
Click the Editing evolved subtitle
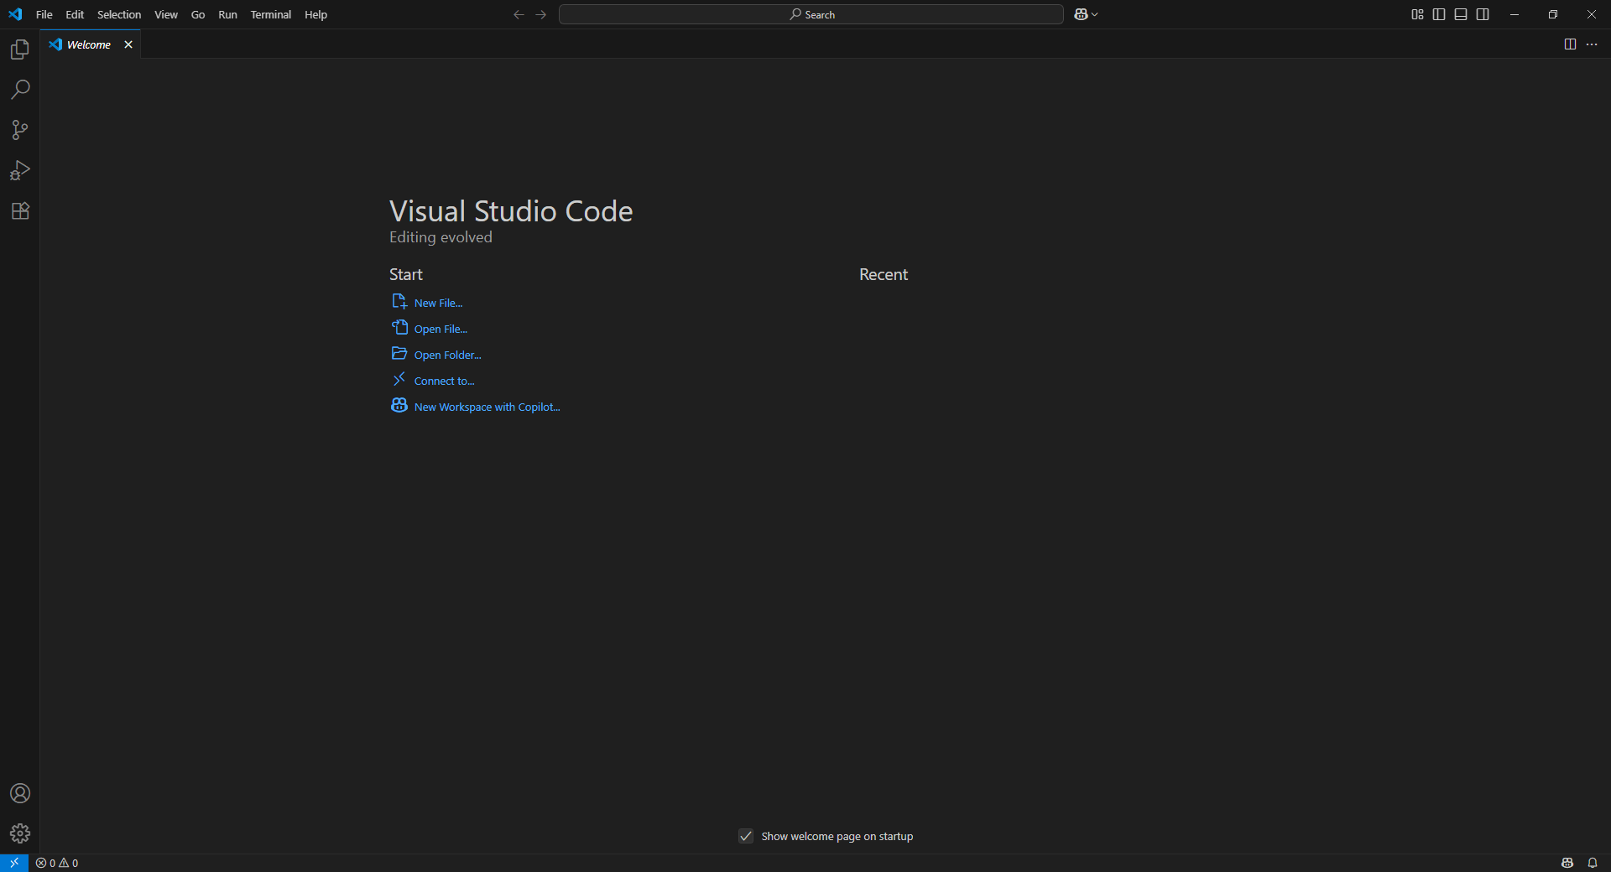coord(441,237)
